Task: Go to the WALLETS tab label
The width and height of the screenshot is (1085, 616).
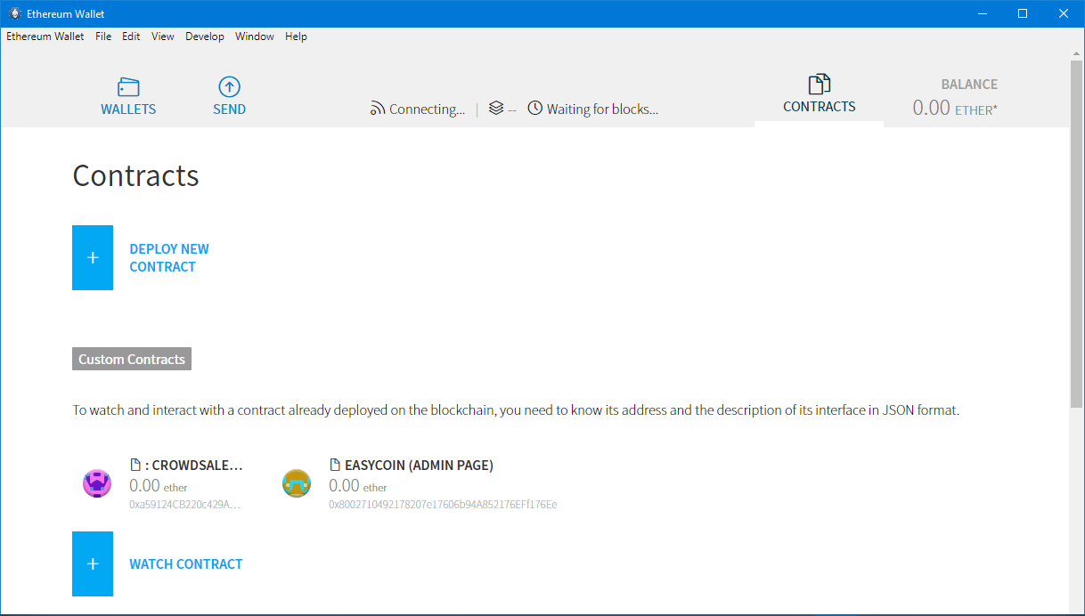Action: coord(128,109)
